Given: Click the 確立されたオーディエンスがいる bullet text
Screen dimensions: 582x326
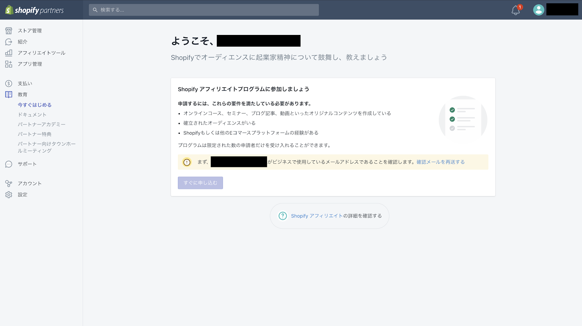Looking at the screenshot, I should coord(219,123).
